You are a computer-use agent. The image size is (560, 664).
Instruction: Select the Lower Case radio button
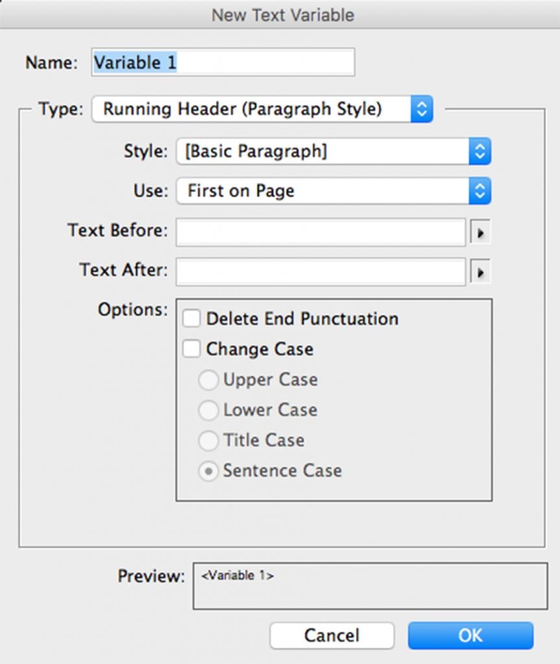[208, 410]
